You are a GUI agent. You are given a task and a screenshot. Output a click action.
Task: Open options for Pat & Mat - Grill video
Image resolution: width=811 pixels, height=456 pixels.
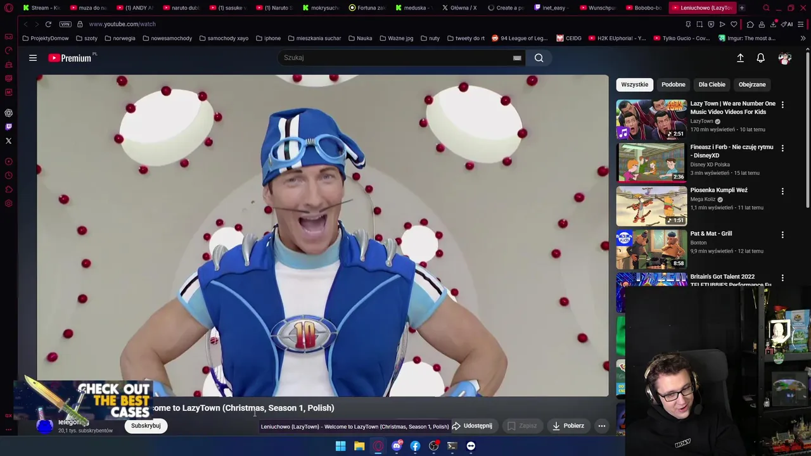(x=782, y=235)
